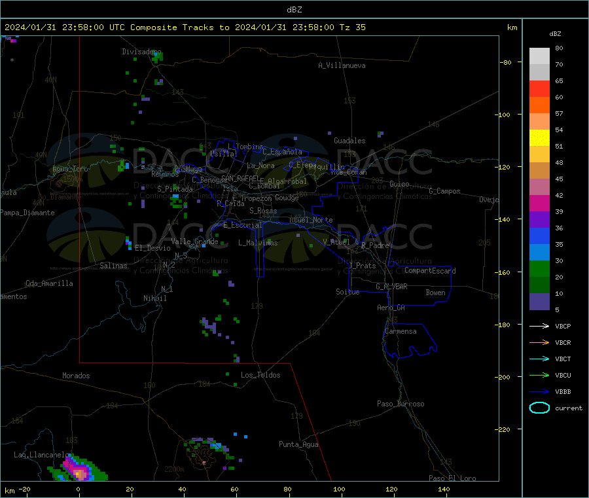Click the Atuel_Norte map label
The width and height of the screenshot is (589, 498).
pos(311,220)
